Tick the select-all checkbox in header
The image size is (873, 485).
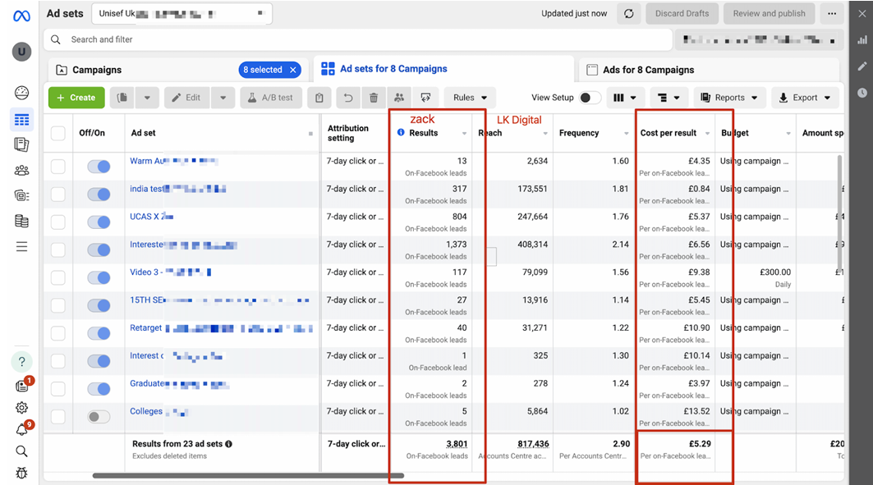(x=58, y=133)
